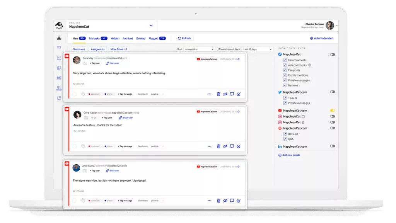Switch to the My tasks tab
The image size is (396, 223).
point(98,38)
